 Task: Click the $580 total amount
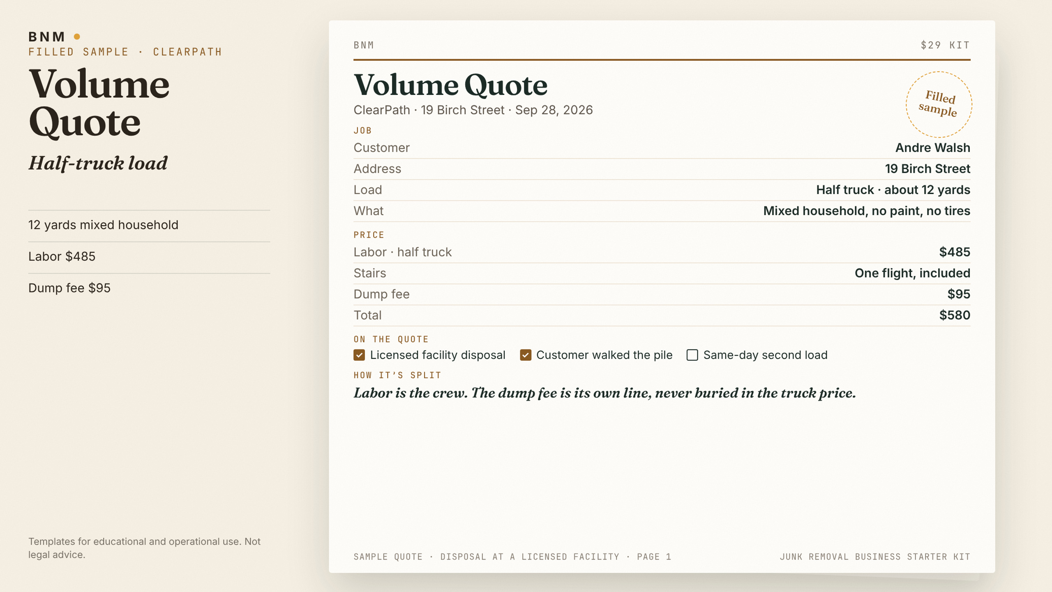pyautogui.click(x=955, y=315)
